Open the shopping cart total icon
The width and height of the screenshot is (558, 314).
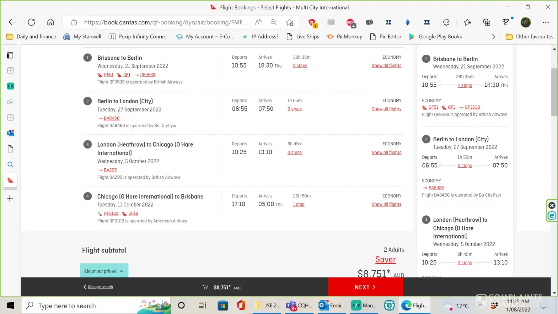coord(205,287)
